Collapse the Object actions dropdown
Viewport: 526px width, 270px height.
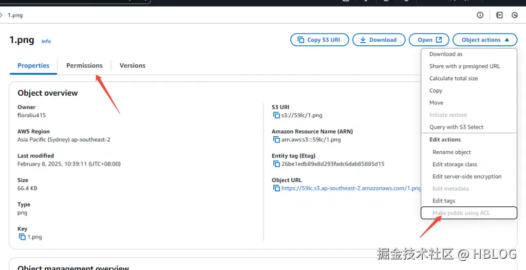[x=485, y=40]
